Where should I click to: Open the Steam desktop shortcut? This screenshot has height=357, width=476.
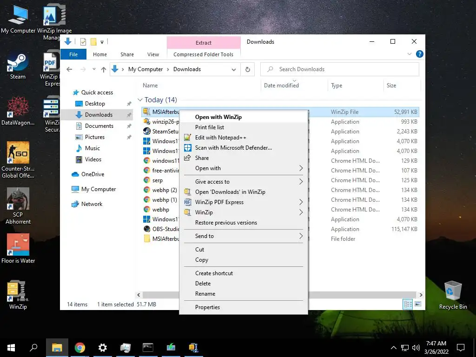click(x=18, y=66)
